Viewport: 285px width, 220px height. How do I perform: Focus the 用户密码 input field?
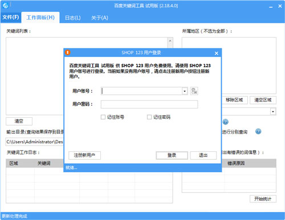pyautogui.click(x=149, y=104)
